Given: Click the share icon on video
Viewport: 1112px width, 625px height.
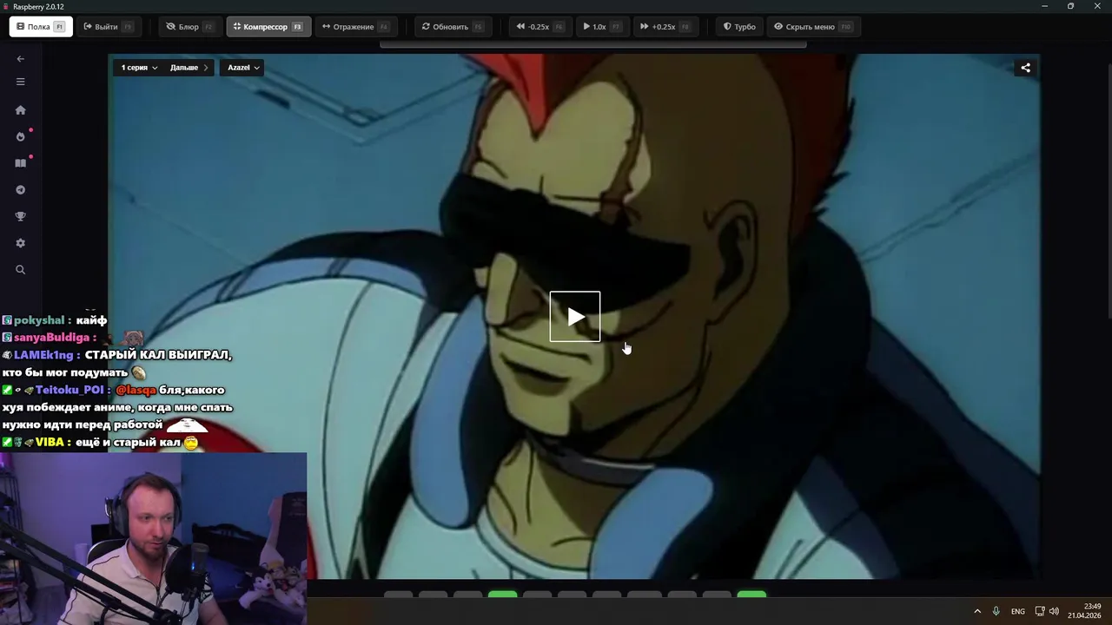Looking at the screenshot, I should 1025,68.
